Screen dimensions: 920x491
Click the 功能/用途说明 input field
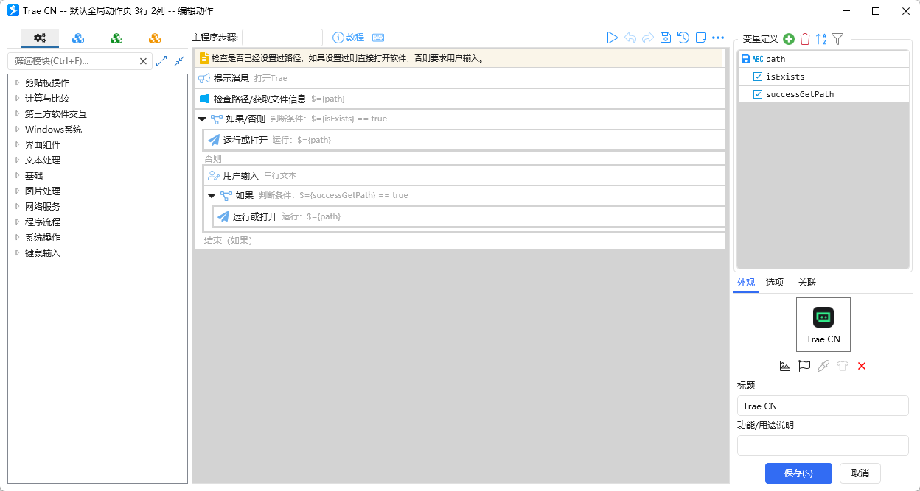tap(823, 445)
